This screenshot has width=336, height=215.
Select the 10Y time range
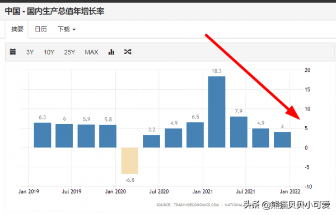(x=49, y=52)
